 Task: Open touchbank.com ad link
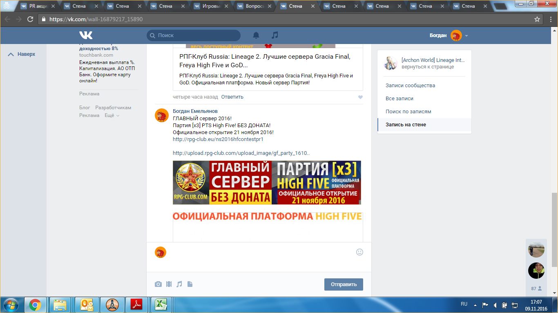(x=96, y=55)
